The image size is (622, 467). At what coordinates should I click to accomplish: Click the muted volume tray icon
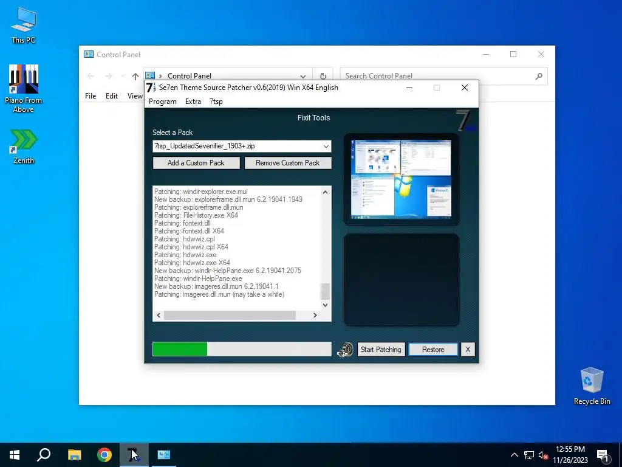pos(543,455)
